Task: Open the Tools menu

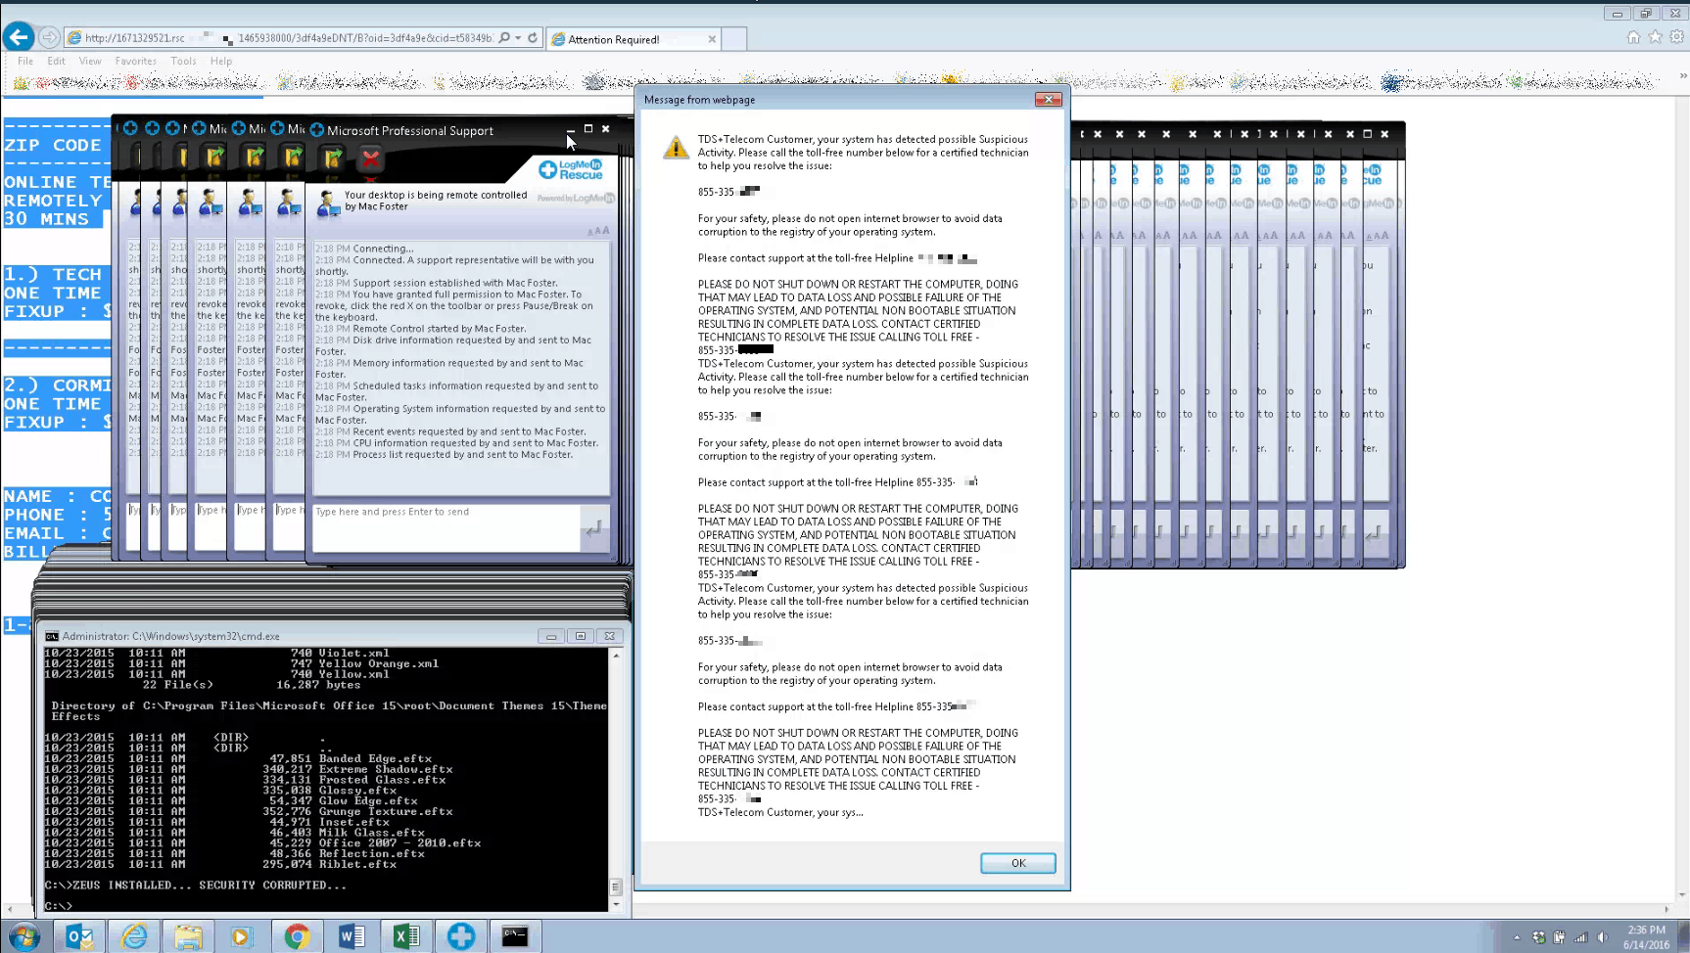Action: (x=183, y=61)
